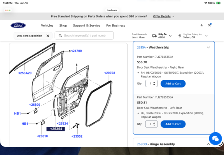Image resolution: width=224 pixels, height=155 pixels.
Task: Add the right rear weatherstrip to cart
Action: point(173,84)
